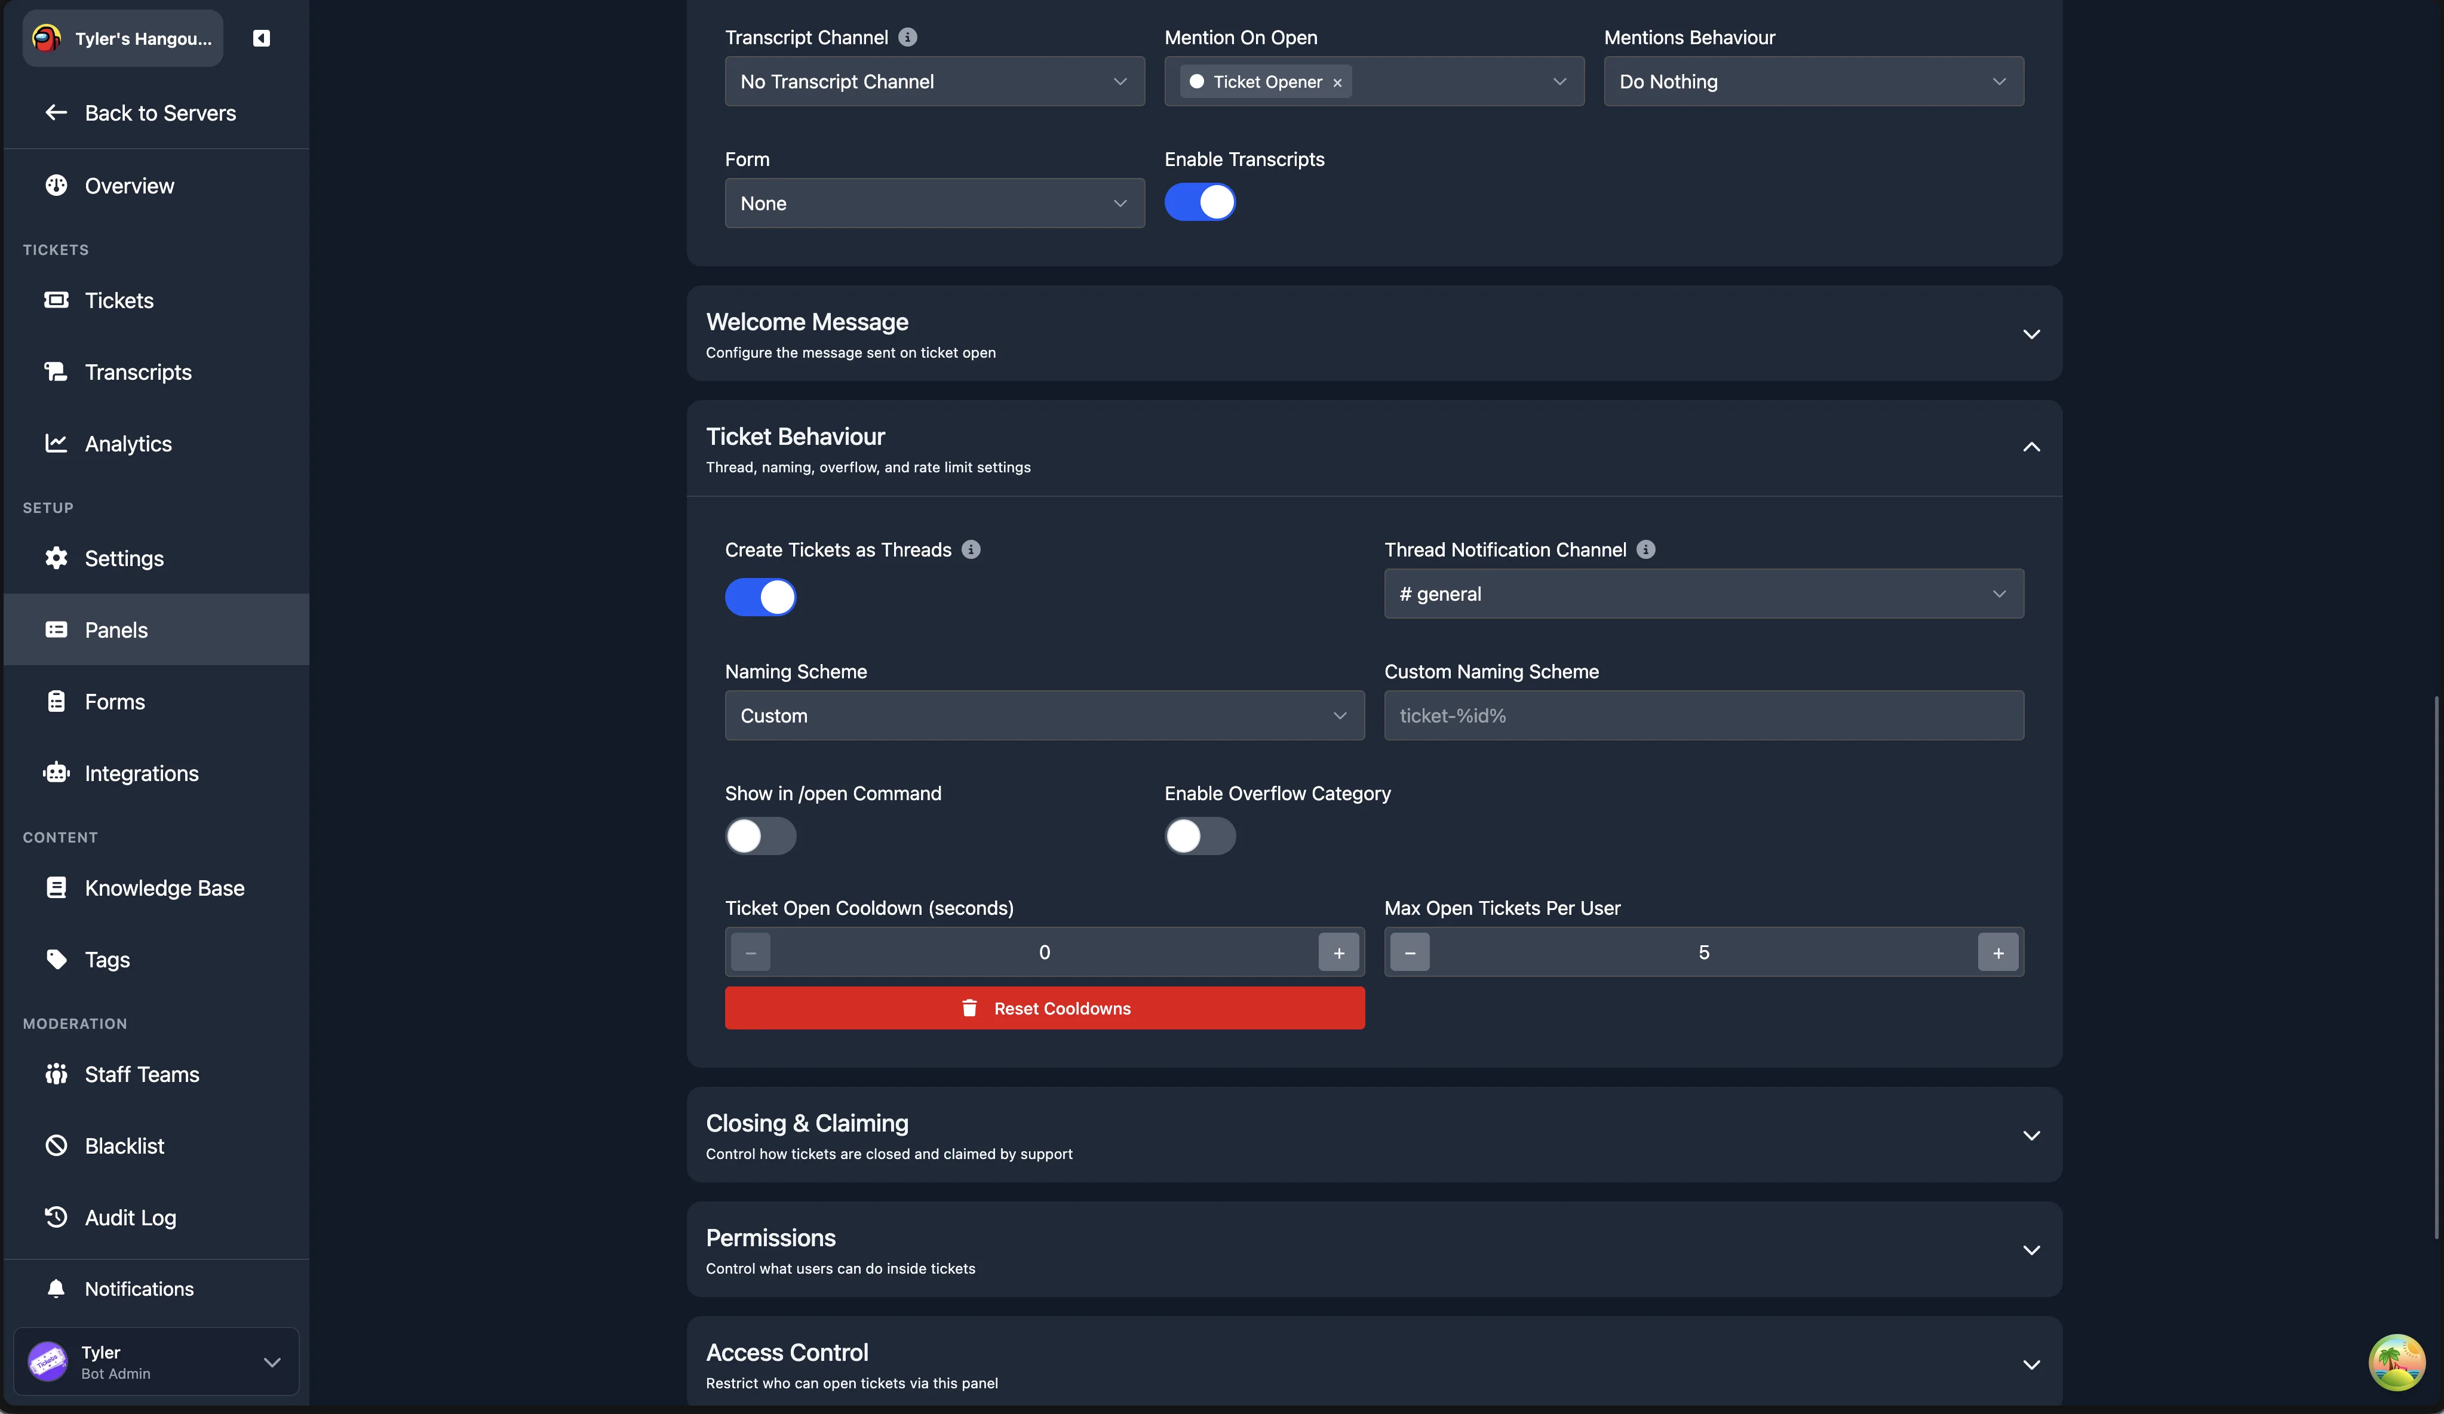
Task: Increase Ticket Open Cooldown with plus
Action: click(x=1338, y=952)
